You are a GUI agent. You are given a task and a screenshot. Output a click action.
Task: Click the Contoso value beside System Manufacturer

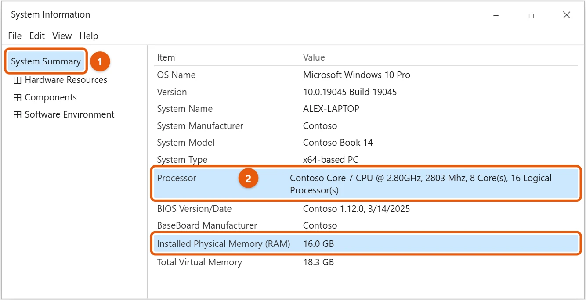coord(320,126)
